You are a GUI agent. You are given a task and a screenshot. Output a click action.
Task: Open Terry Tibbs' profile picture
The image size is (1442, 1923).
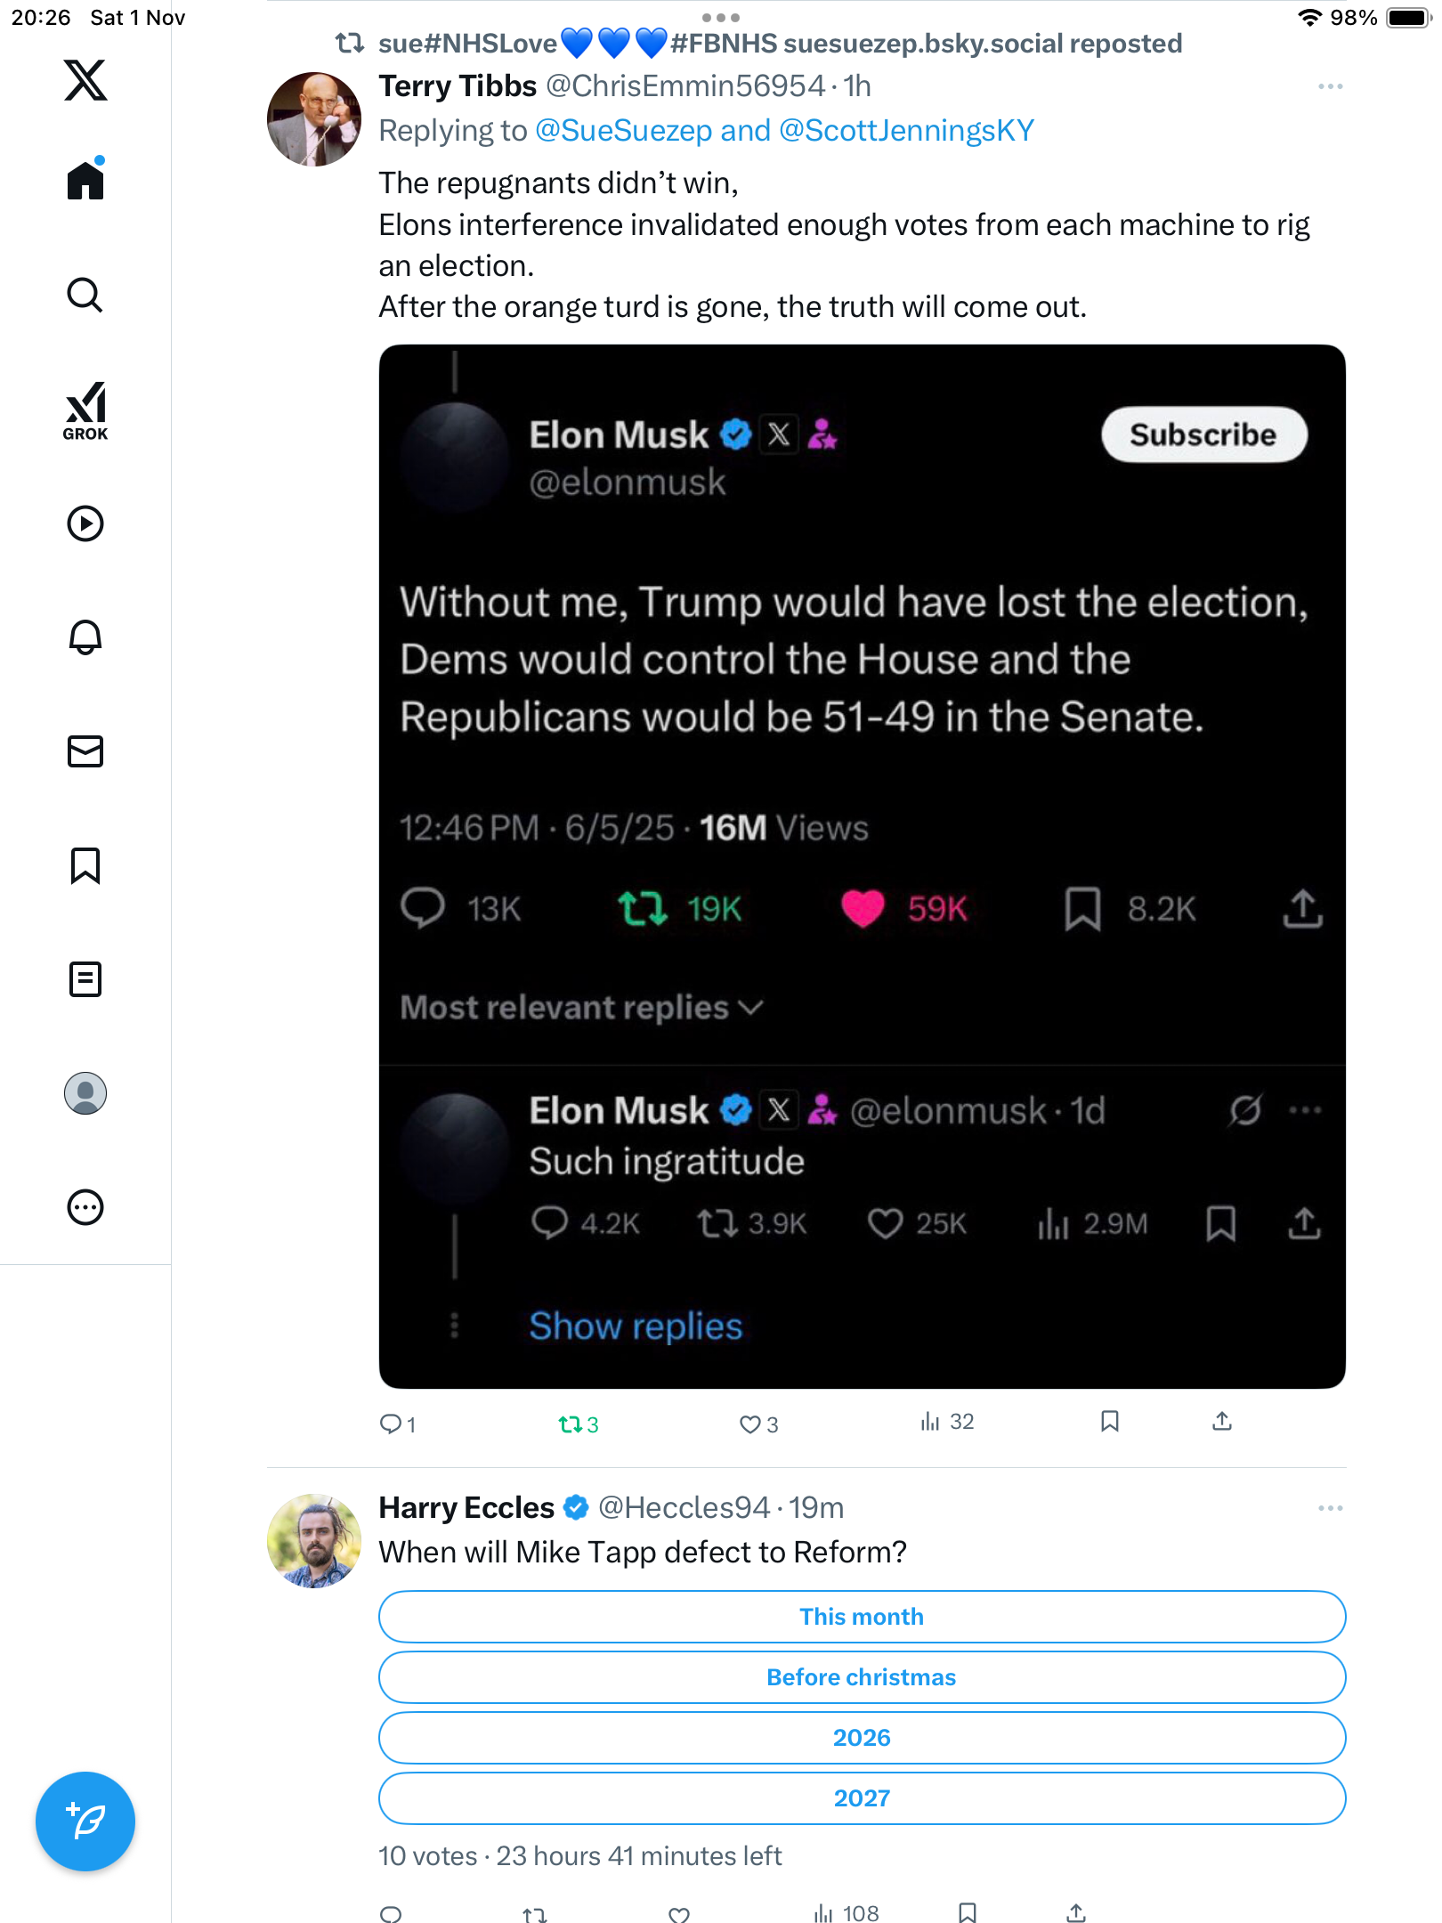click(x=314, y=119)
